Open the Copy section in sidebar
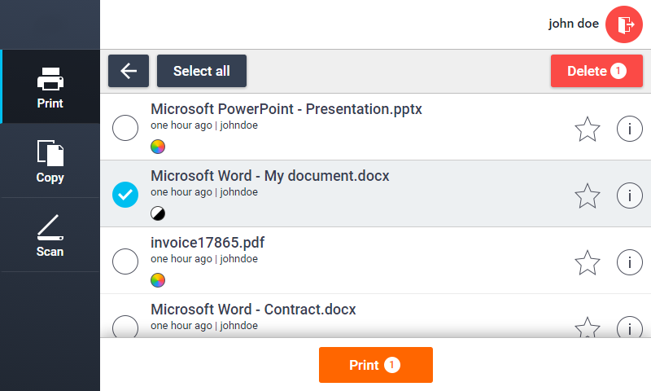This screenshot has height=391, width=651. tap(50, 160)
